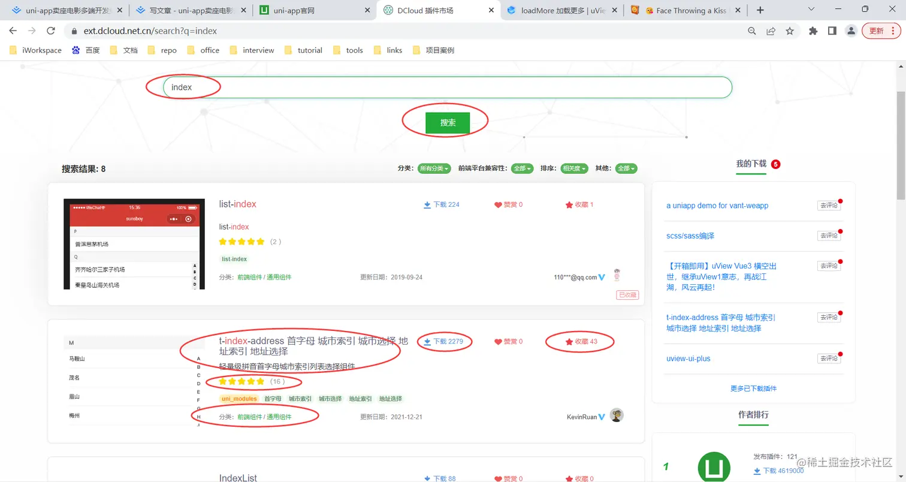Open the 前端平台兼容性 全部 dropdown

[x=522, y=168]
